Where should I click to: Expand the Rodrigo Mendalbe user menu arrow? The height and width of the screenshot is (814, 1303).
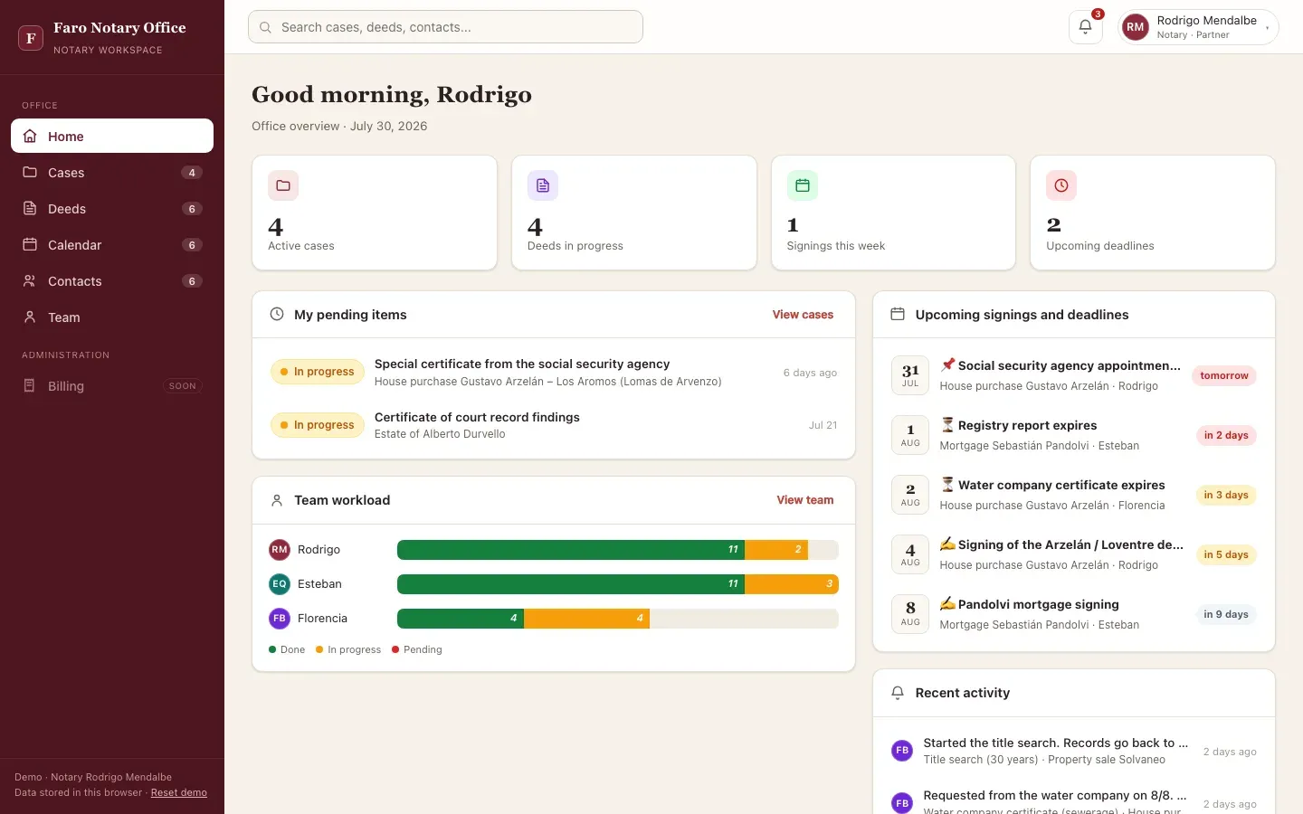click(1267, 28)
